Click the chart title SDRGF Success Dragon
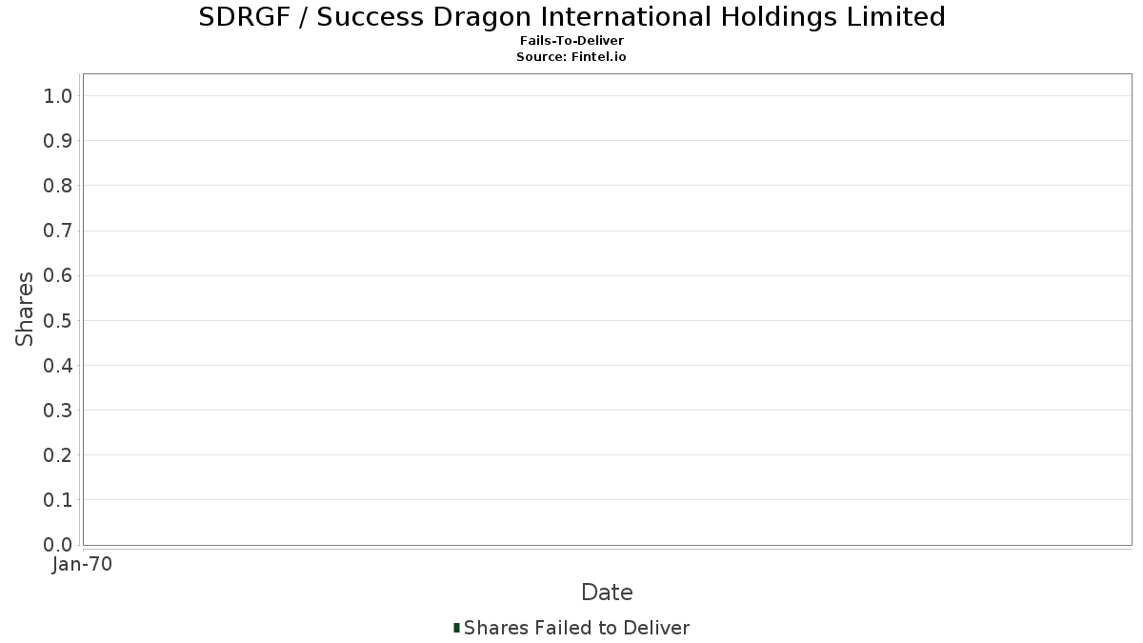The image size is (1143, 643). 571,17
